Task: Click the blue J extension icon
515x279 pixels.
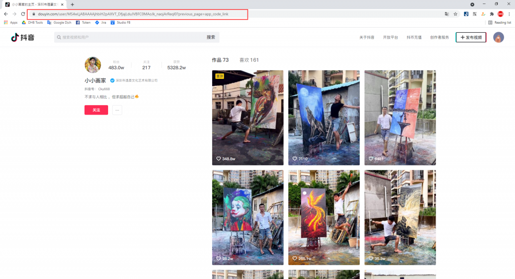Action: pos(466,14)
